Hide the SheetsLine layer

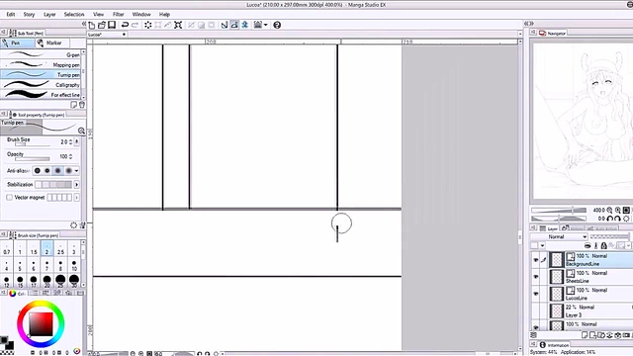(x=536, y=277)
